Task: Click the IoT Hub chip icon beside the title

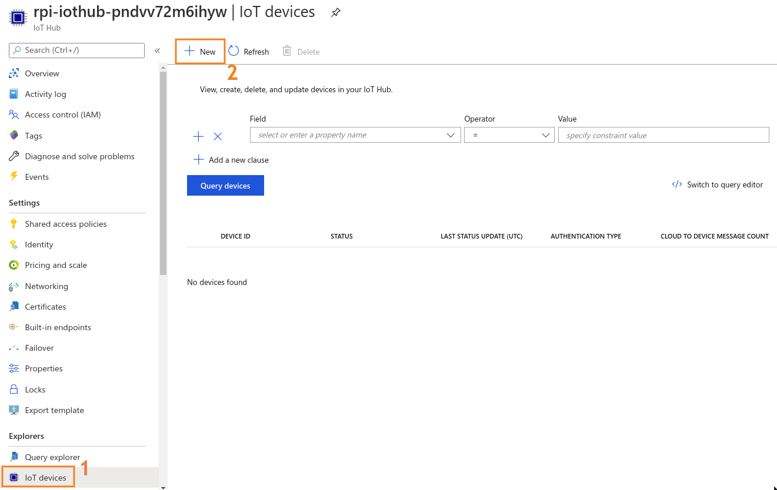Action: 18,16
